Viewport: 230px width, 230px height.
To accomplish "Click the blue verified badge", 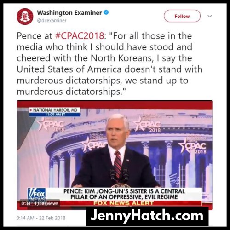I will (x=106, y=12).
